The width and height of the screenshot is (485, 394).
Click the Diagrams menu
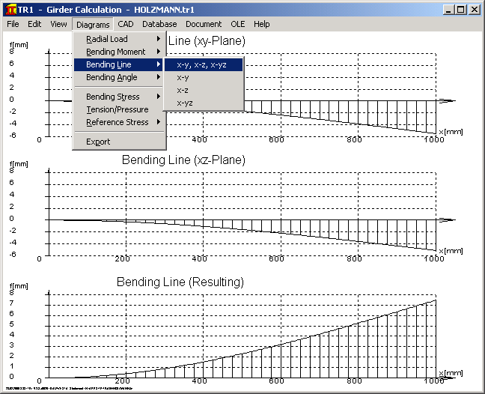click(93, 24)
